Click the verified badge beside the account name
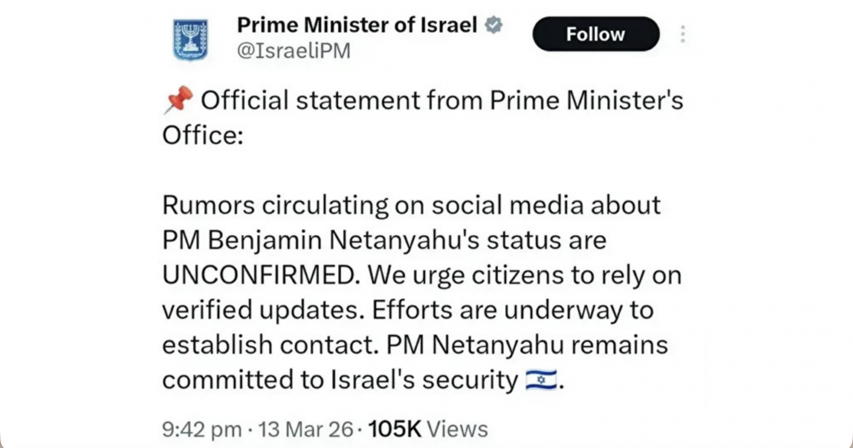 494,25
